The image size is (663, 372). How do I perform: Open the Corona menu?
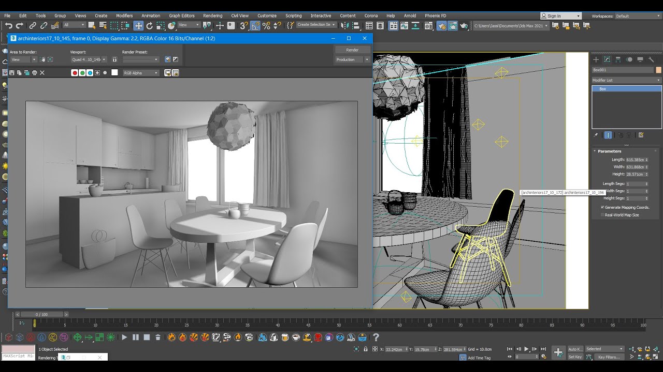371,16
